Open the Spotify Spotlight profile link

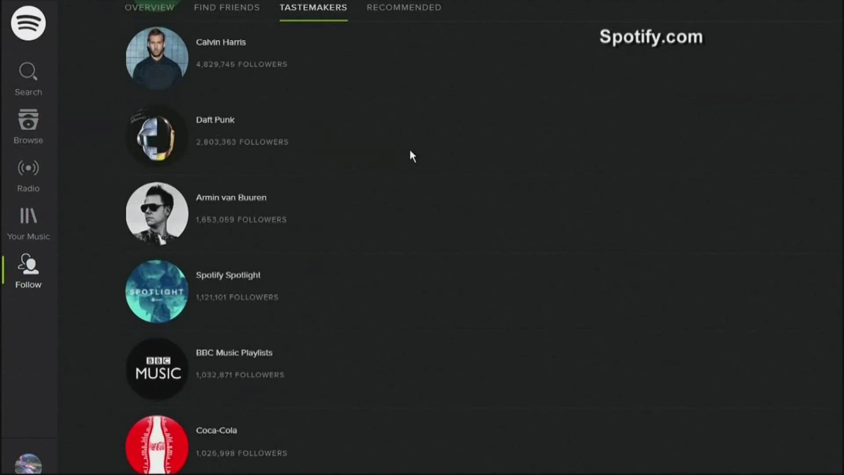[x=228, y=275]
